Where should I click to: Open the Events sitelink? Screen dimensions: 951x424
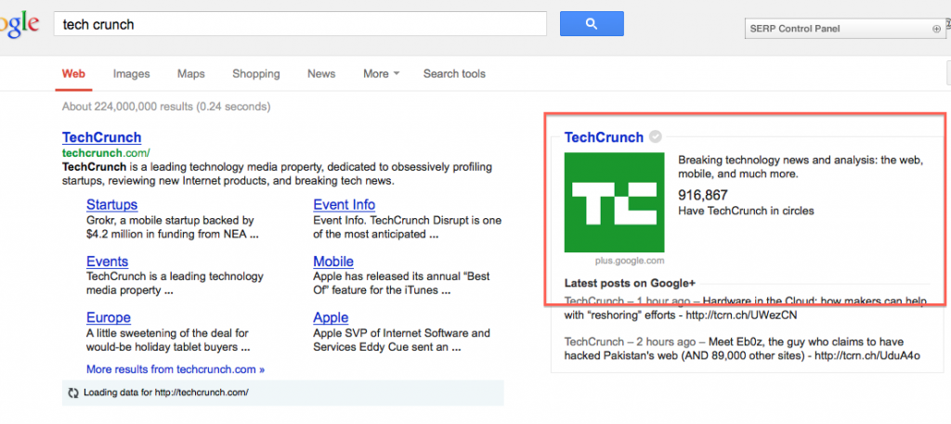pos(108,262)
